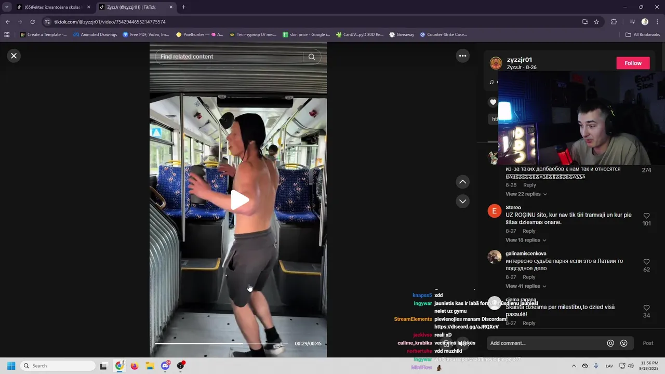Bookmark this page with star icon
This screenshot has height=374, width=665.
[x=596, y=22]
